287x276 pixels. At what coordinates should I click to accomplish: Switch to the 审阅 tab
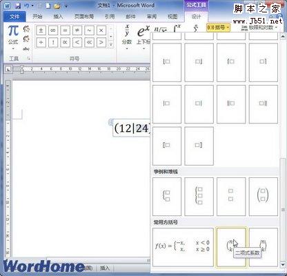tap(152, 17)
